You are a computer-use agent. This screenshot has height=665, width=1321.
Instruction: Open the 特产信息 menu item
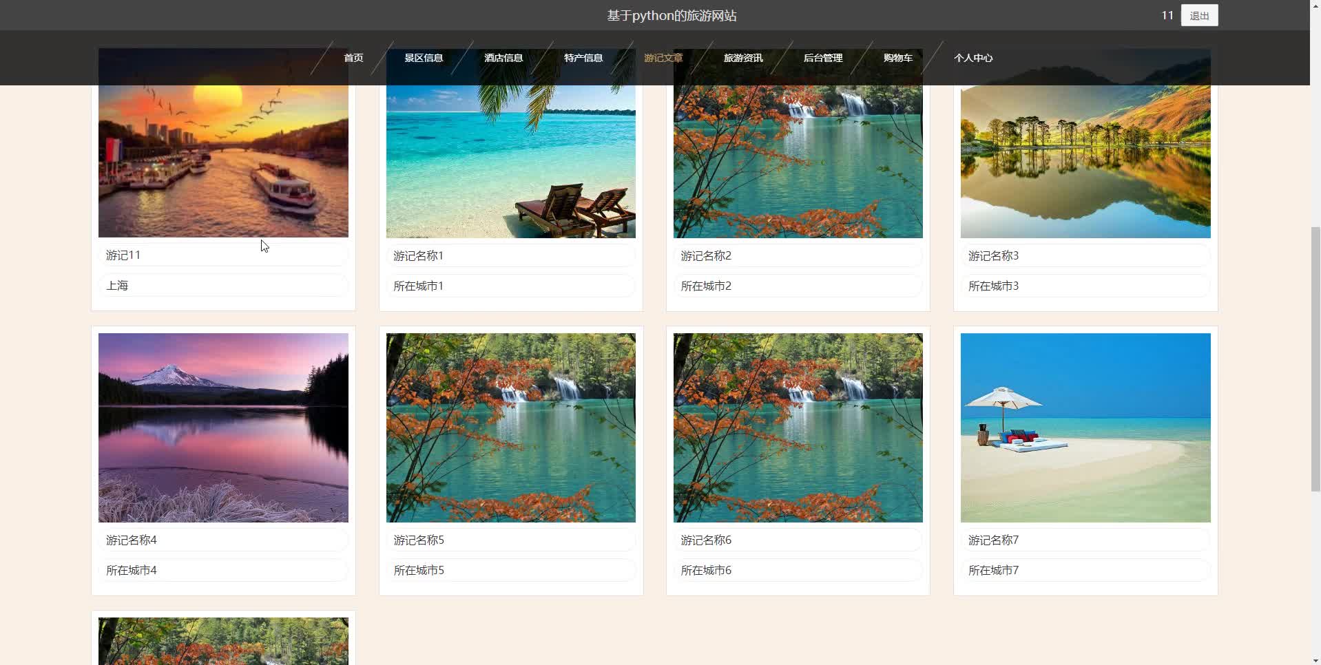[583, 58]
